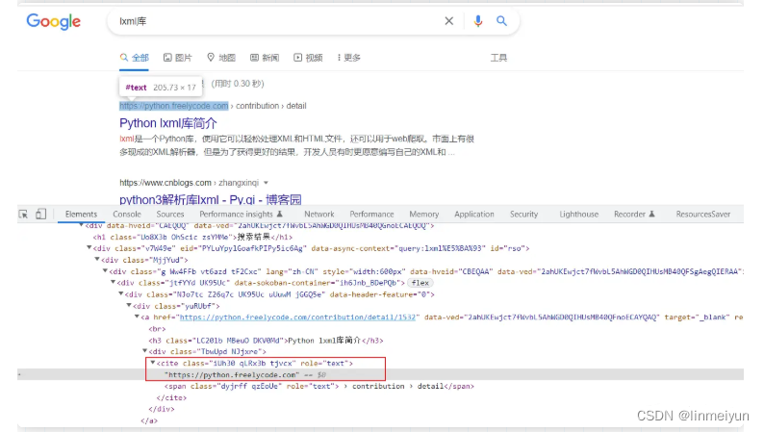This screenshot has width=764, height=432.
Task: Collapse the div class jtfYYd node
Action: [113, 283]
